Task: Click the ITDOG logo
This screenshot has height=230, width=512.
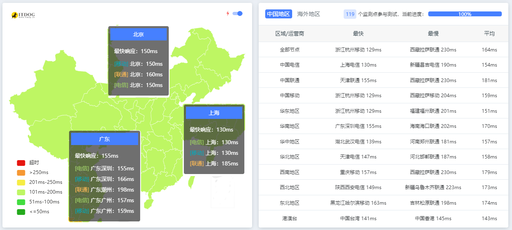Action: (x=23, y=15)
